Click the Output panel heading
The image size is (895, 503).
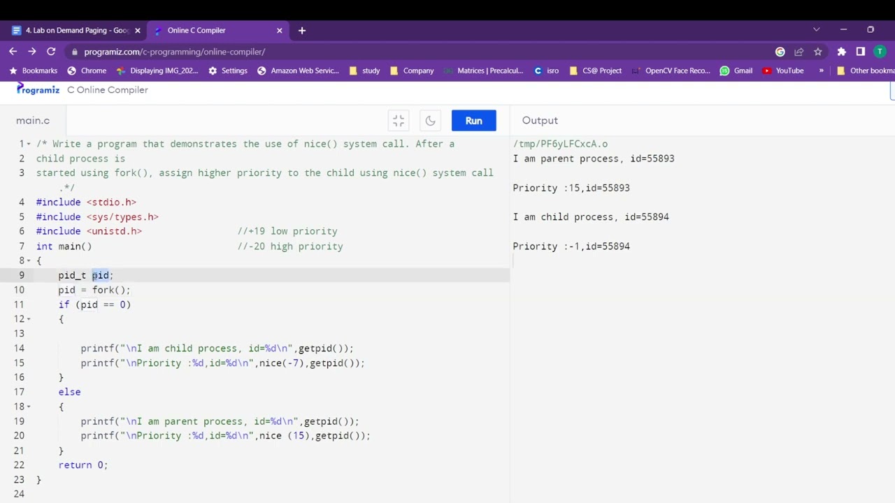540,121
